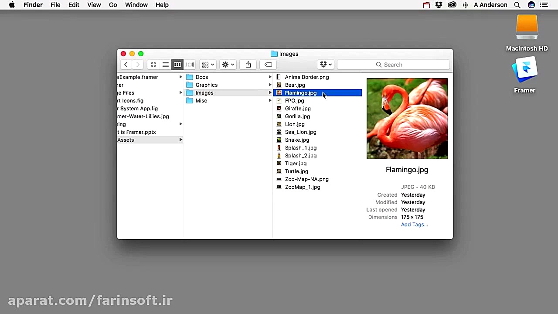
Task: Open Spotlight search in the menu bar
Action: pos(517,5)
